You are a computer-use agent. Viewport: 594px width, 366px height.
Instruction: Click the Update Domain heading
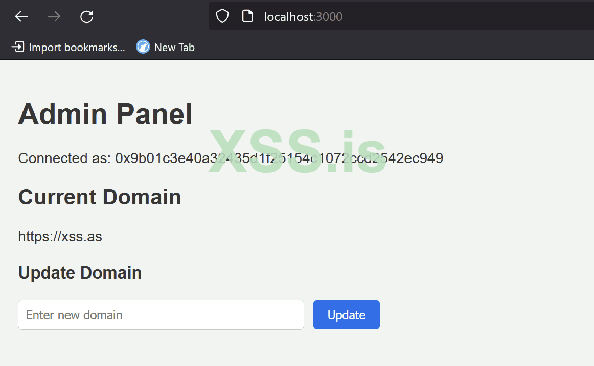(x=80, y=273)
